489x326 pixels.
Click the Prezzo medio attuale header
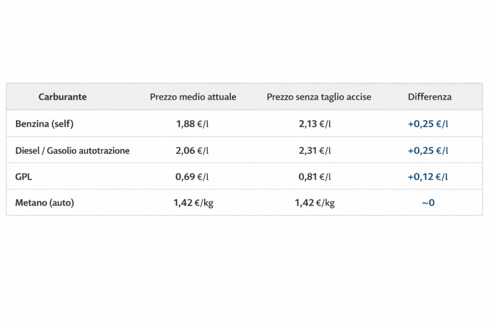(193, 97)
